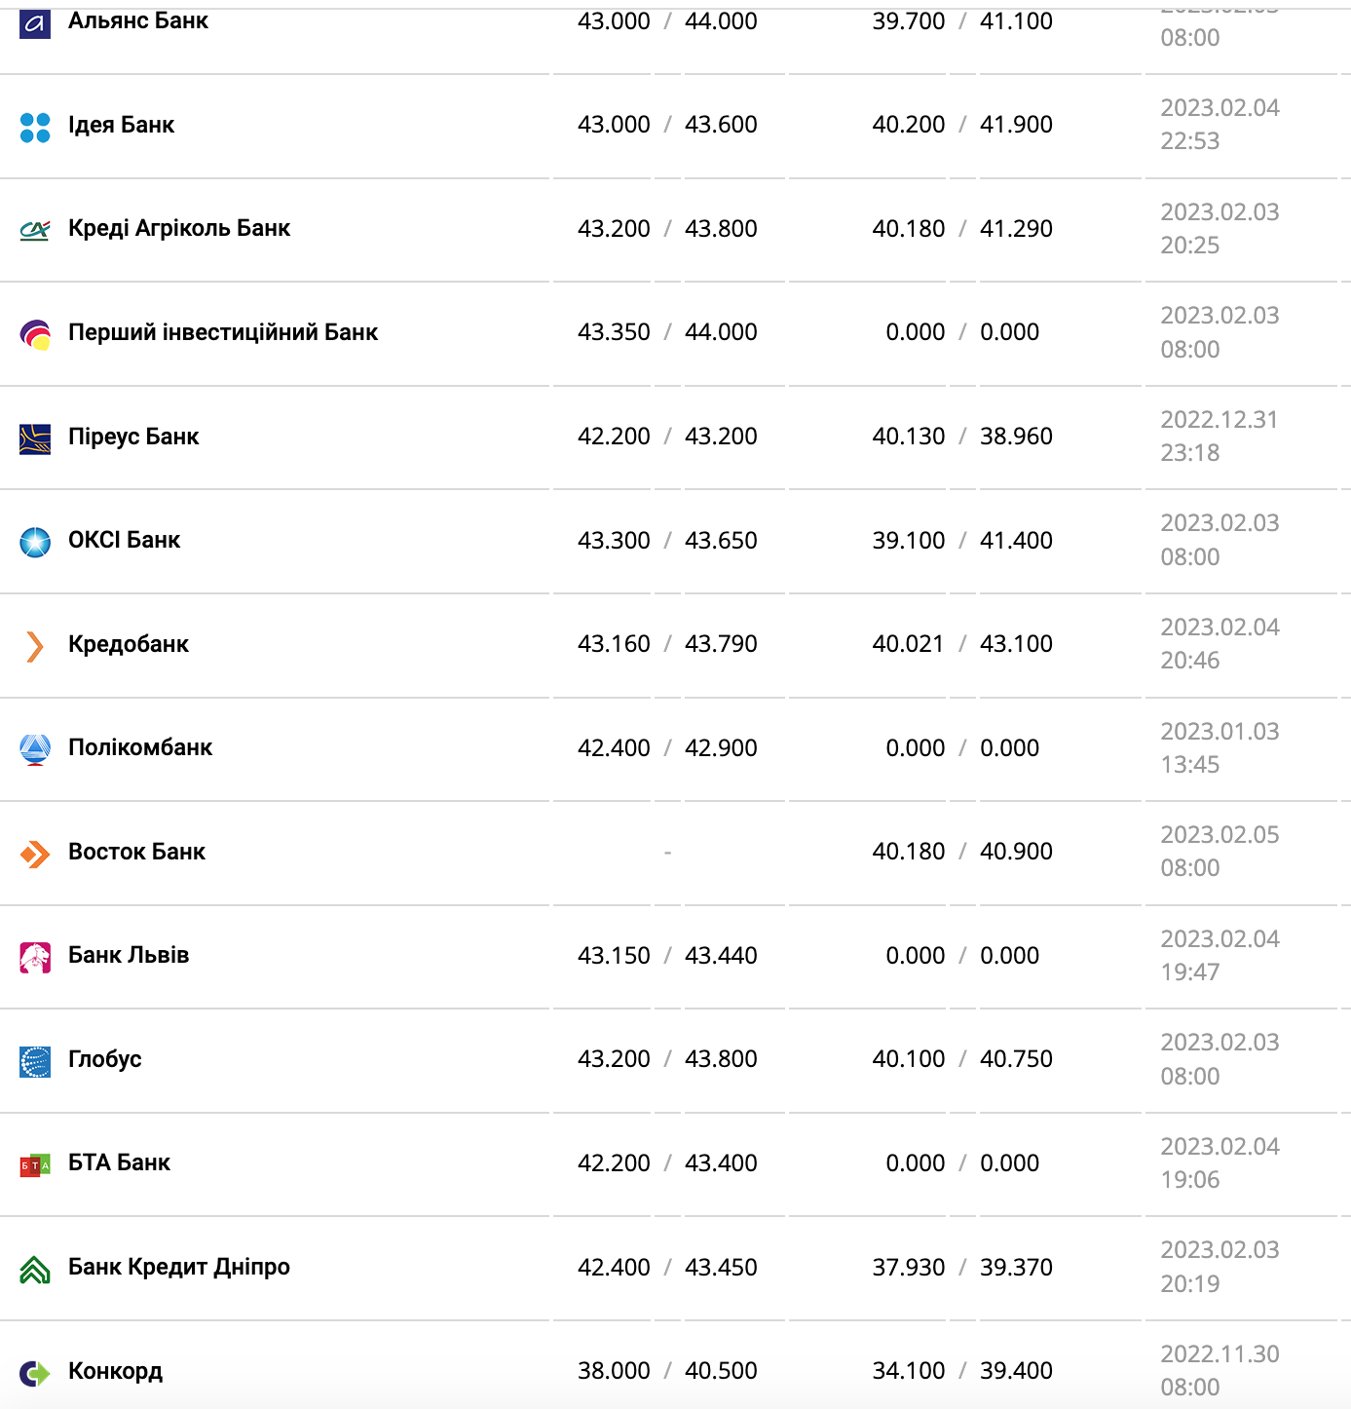The height and width of the screenshot is (1409, 1351).
Task: Click the БТА Банк logo icon
Action: 35,1165
